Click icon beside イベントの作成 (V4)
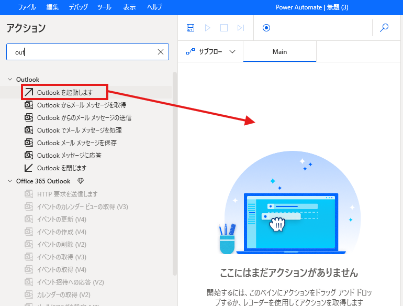This screenshot has height=306, width=403. (29, 232)
